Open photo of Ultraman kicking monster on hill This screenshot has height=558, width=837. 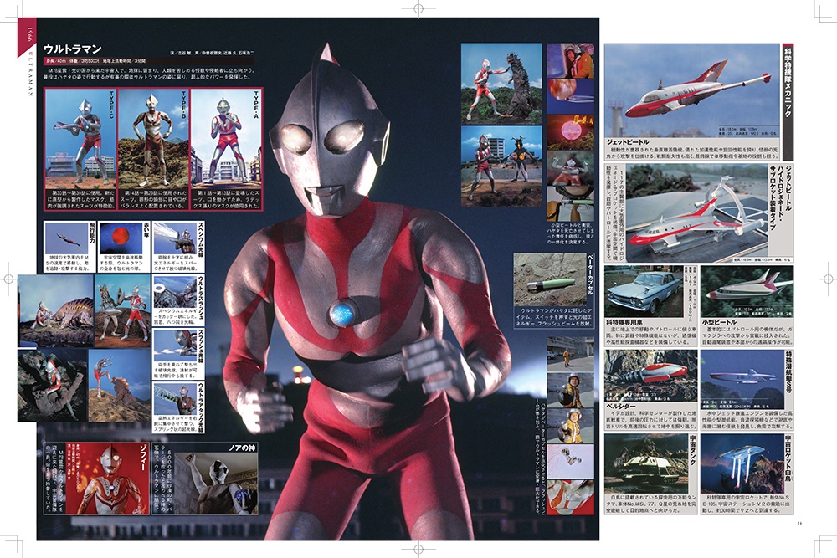(x=120, y=385)
